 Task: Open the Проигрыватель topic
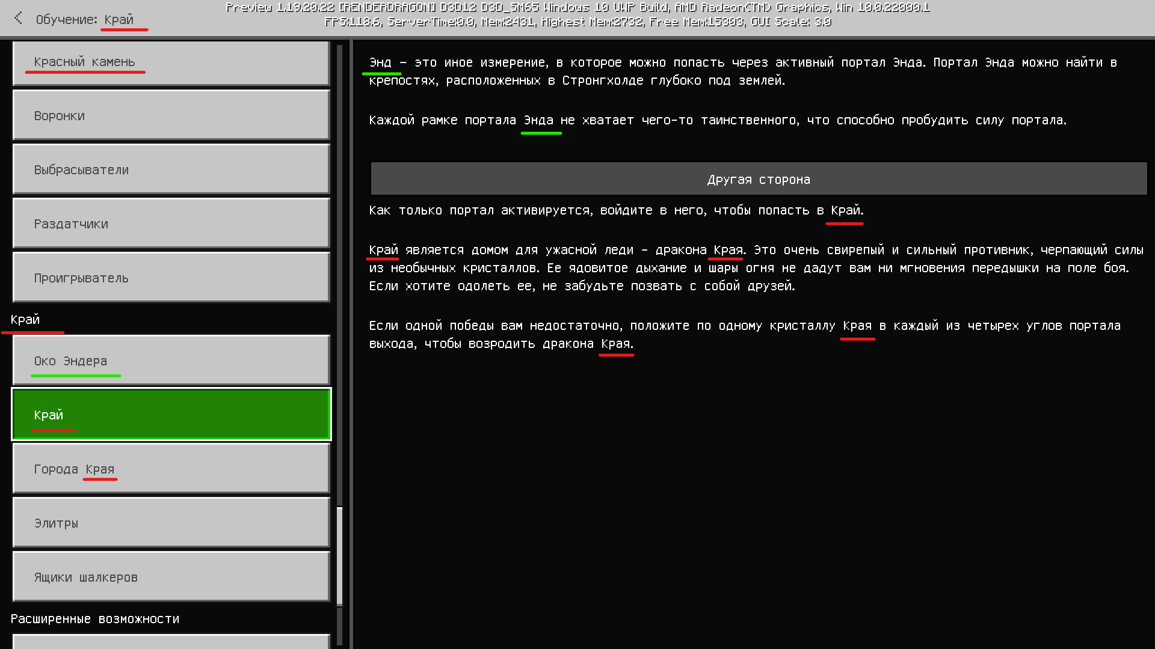coord(171,278)
